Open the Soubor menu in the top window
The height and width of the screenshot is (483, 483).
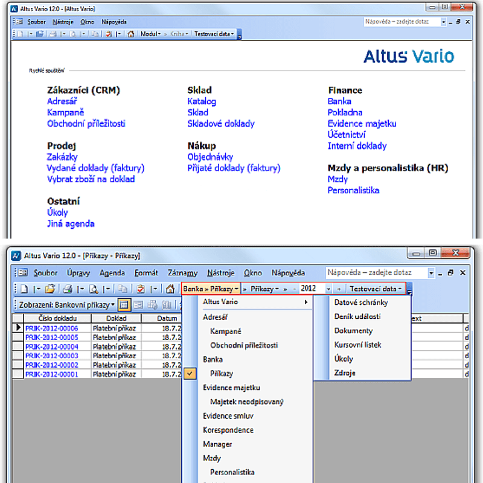36,22
